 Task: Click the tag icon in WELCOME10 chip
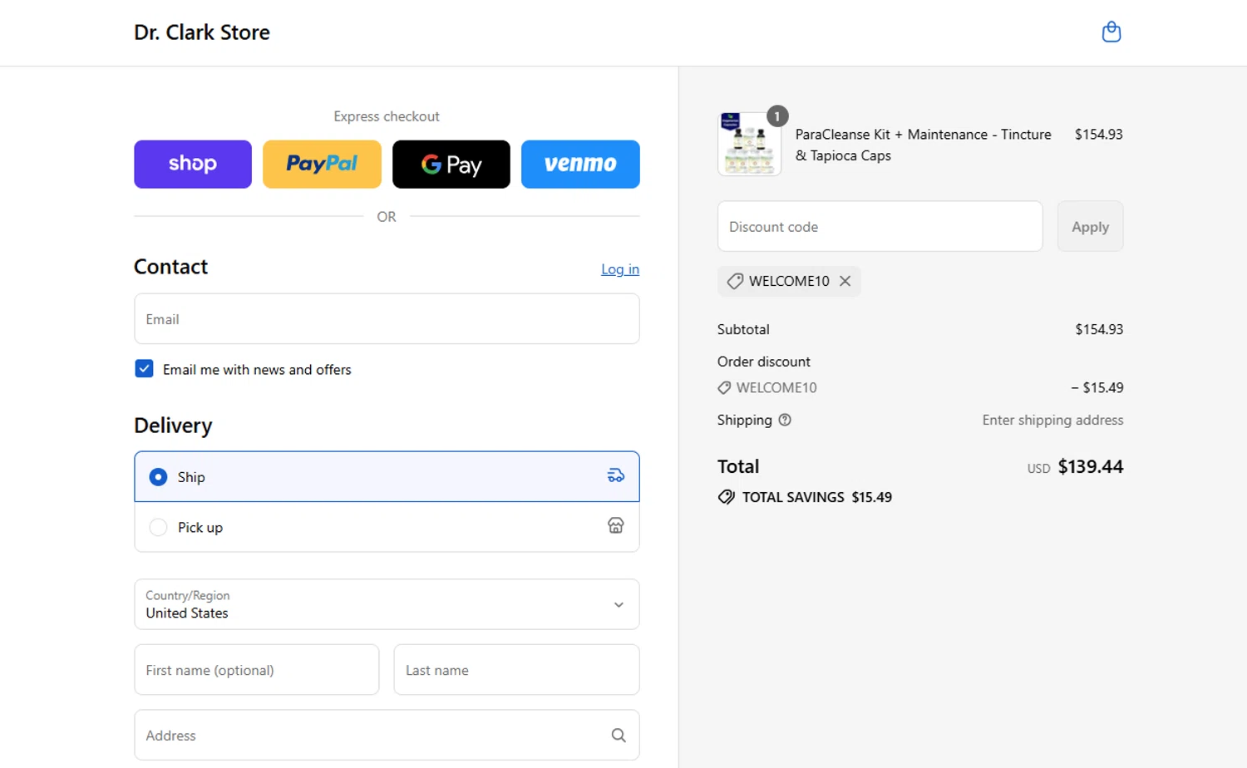click(x=735, y=281)
